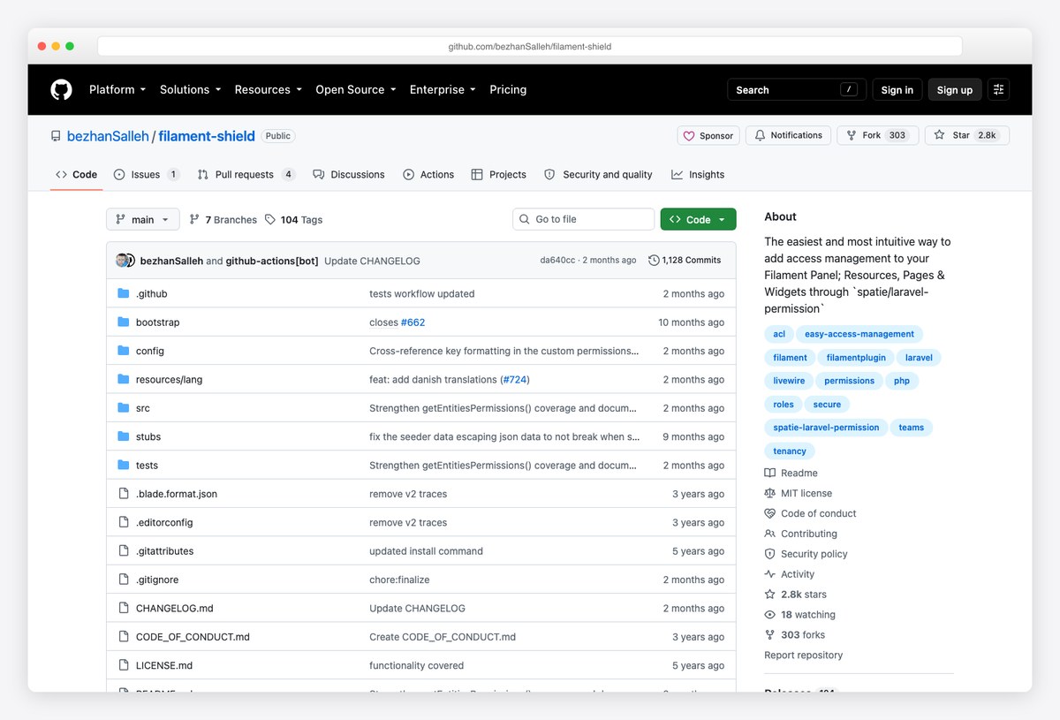Click the resources/lang folder icon
Screen dimensions: 1060x720
[x=124, y=379]
